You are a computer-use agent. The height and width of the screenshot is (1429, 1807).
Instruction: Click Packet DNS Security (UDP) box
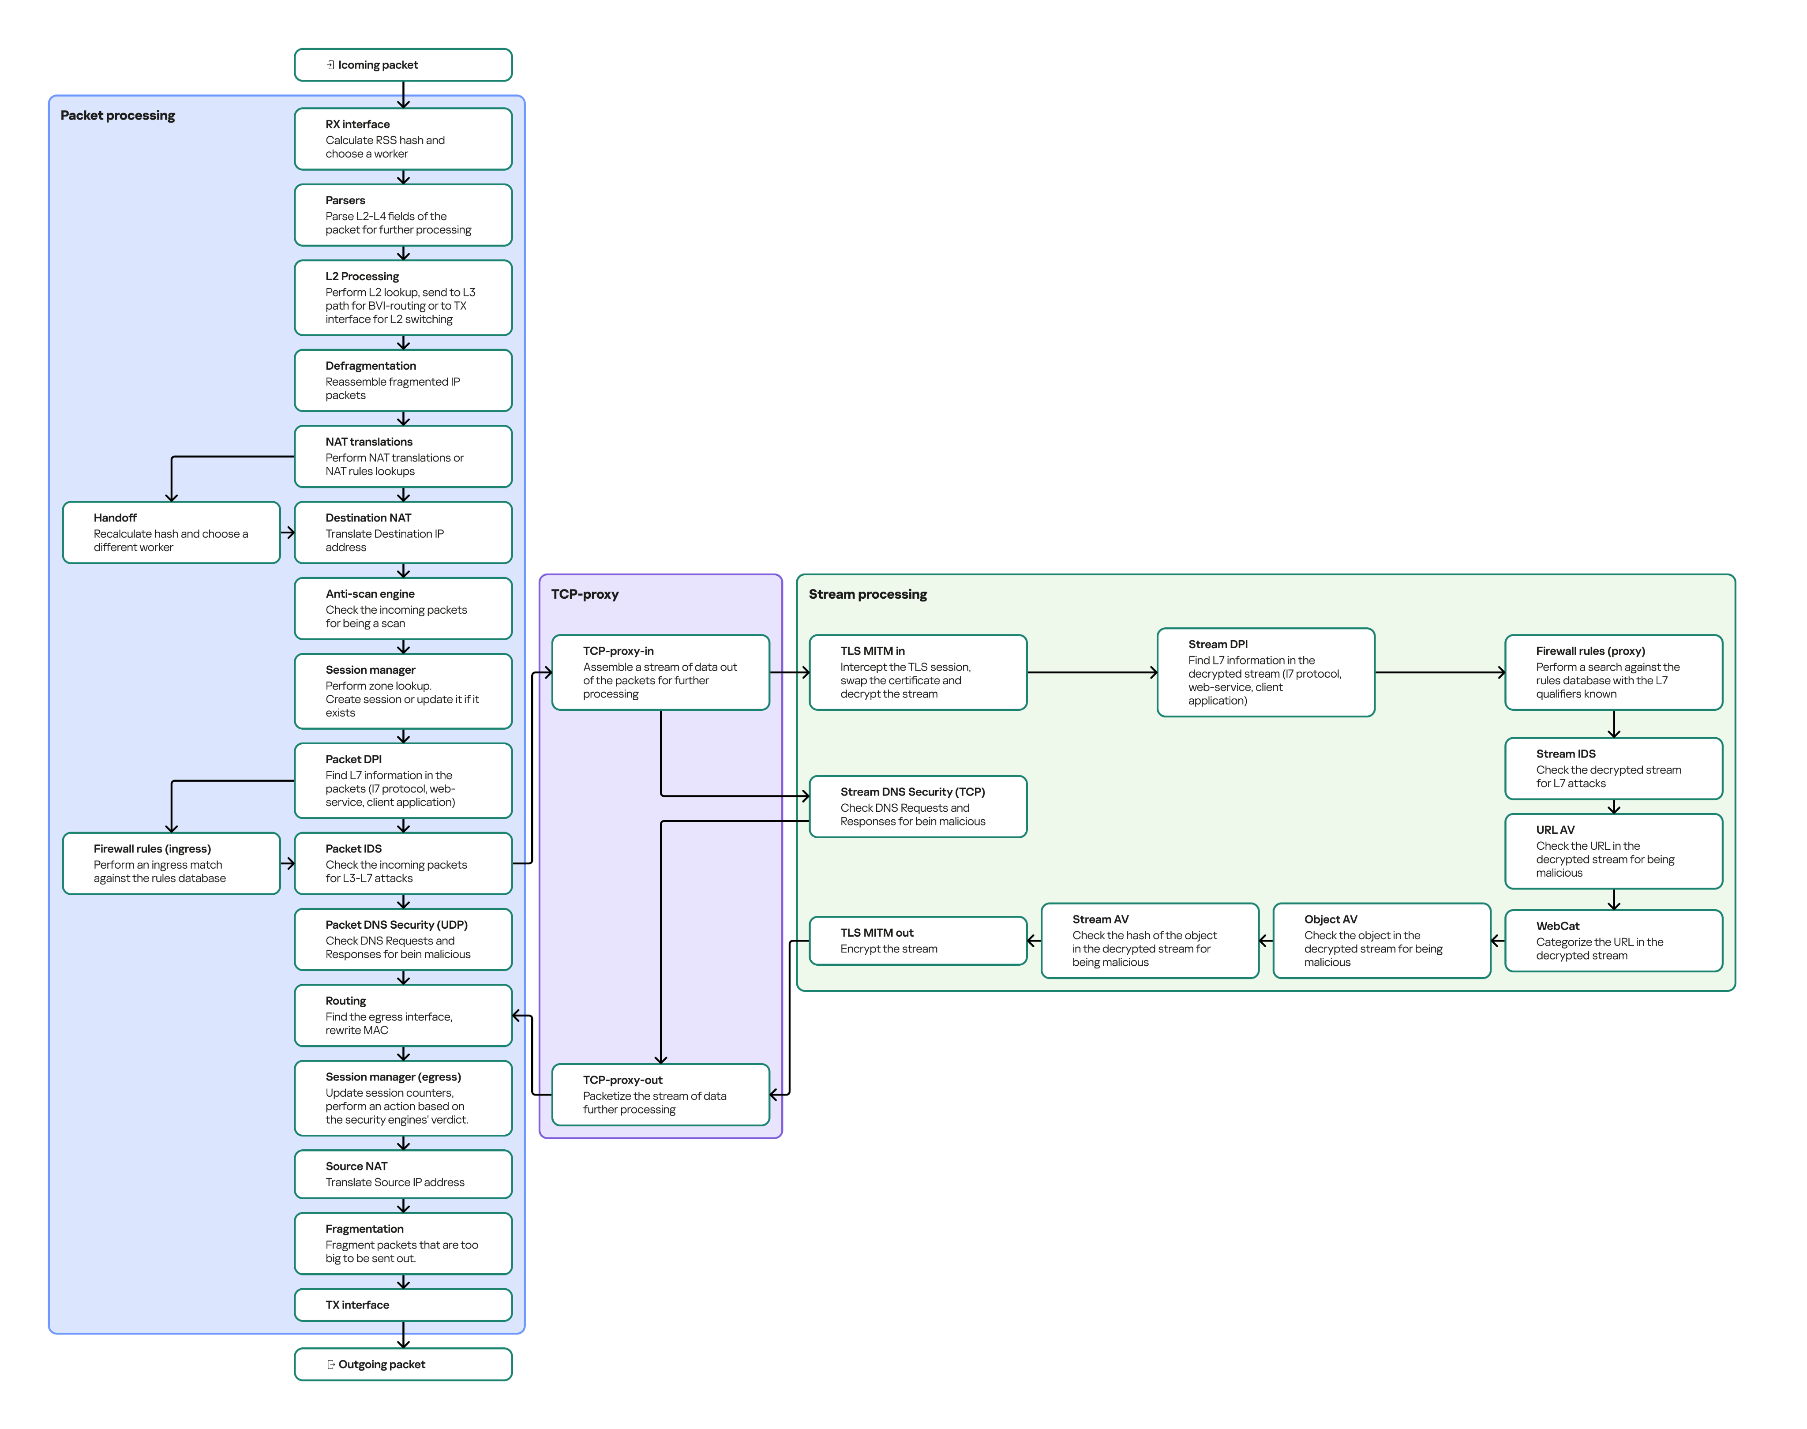pos(403,940)
